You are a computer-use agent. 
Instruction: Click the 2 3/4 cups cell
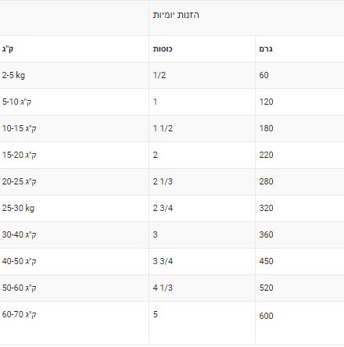point(202,209)
